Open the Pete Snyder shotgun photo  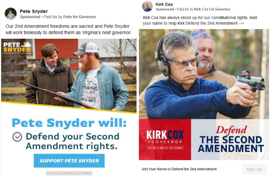tap(69, 75)
